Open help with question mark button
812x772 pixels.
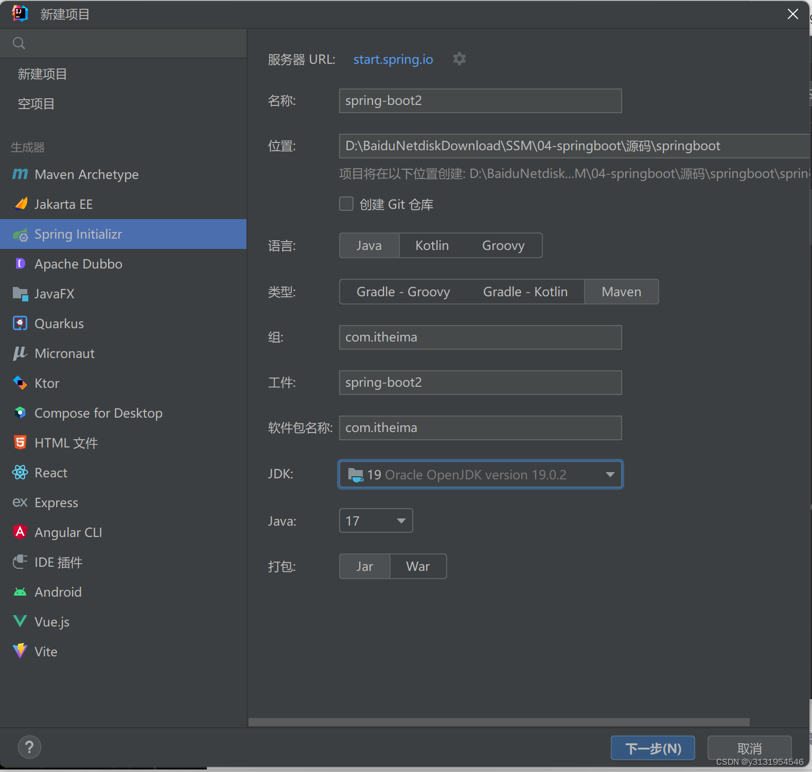coord(29,747)
